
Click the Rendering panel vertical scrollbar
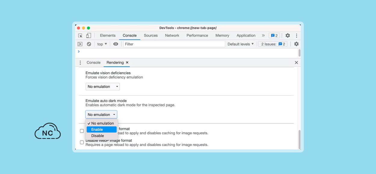click(299, 139)
